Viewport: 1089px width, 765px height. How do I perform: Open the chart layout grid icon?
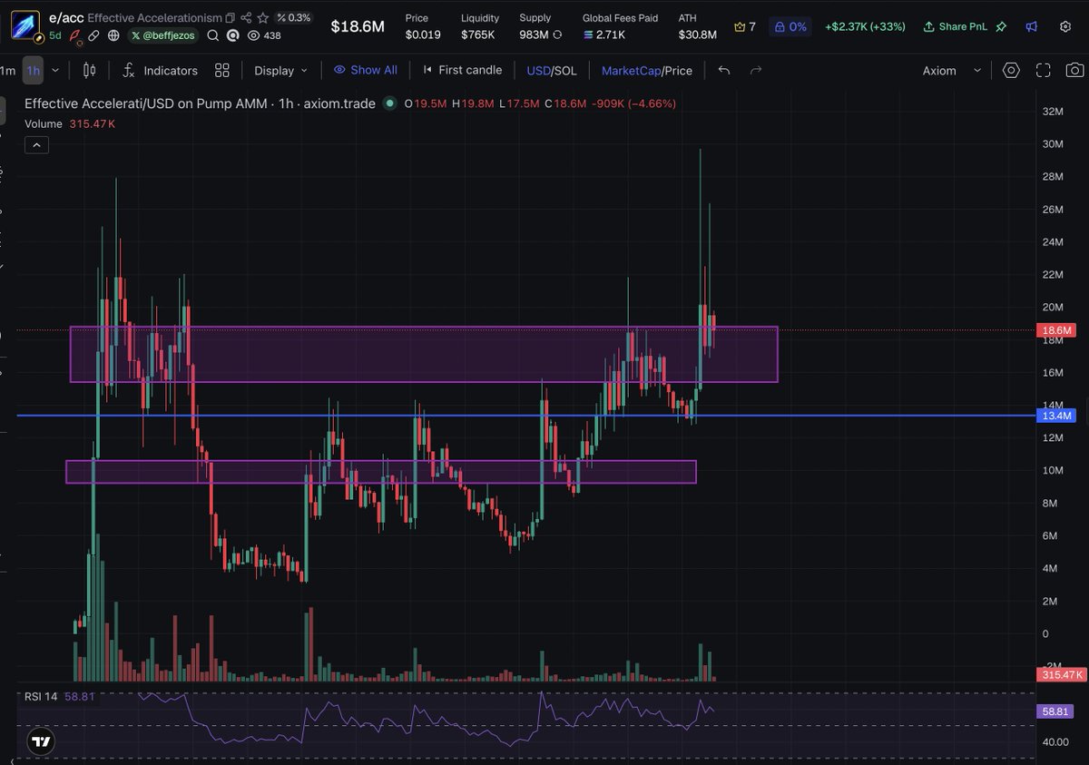coord(222,70)
